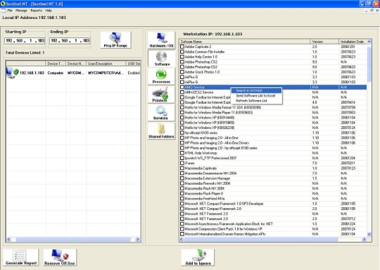This screenshot has height=270, width=380.
Task: Check the HTML Help Workshop checkbox
Action: coord(182,153)
